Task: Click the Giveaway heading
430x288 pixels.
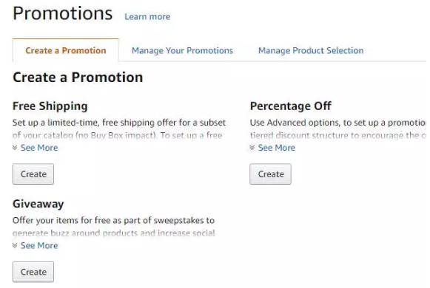Action: click(x=38, y=205)
